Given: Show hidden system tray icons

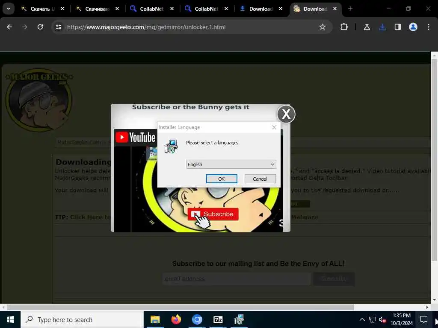Looking at the screenshot, I should pyautogui.click(x=362, y=319).
